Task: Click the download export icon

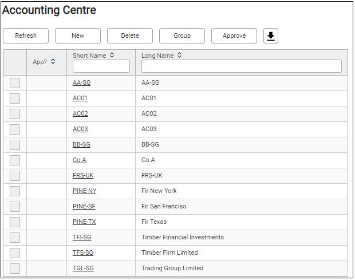Action: point(271,36)
